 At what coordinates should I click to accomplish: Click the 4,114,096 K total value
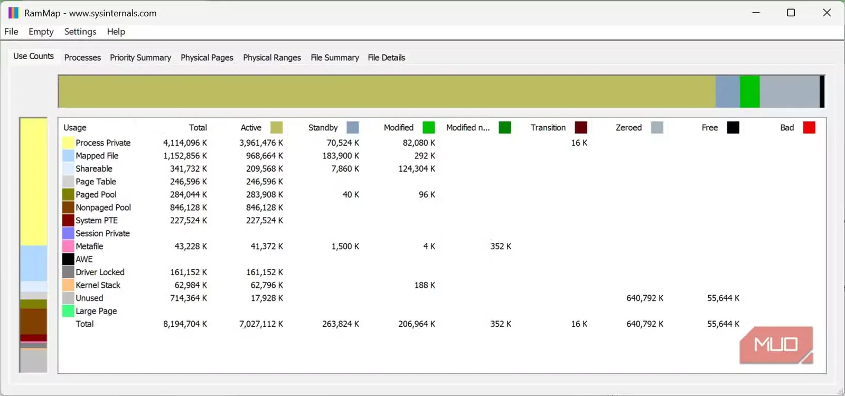[x=185, y=143]
